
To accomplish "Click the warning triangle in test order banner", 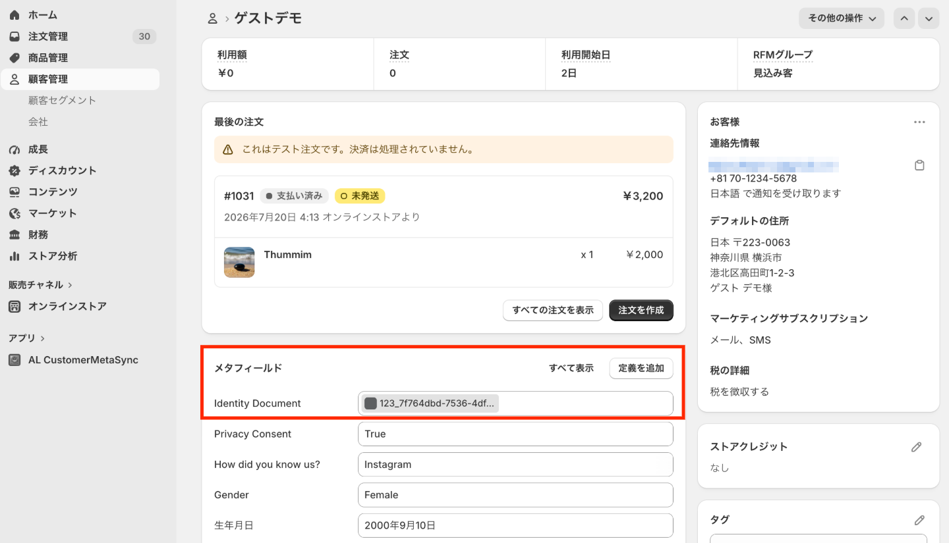I will coord(228,149).
